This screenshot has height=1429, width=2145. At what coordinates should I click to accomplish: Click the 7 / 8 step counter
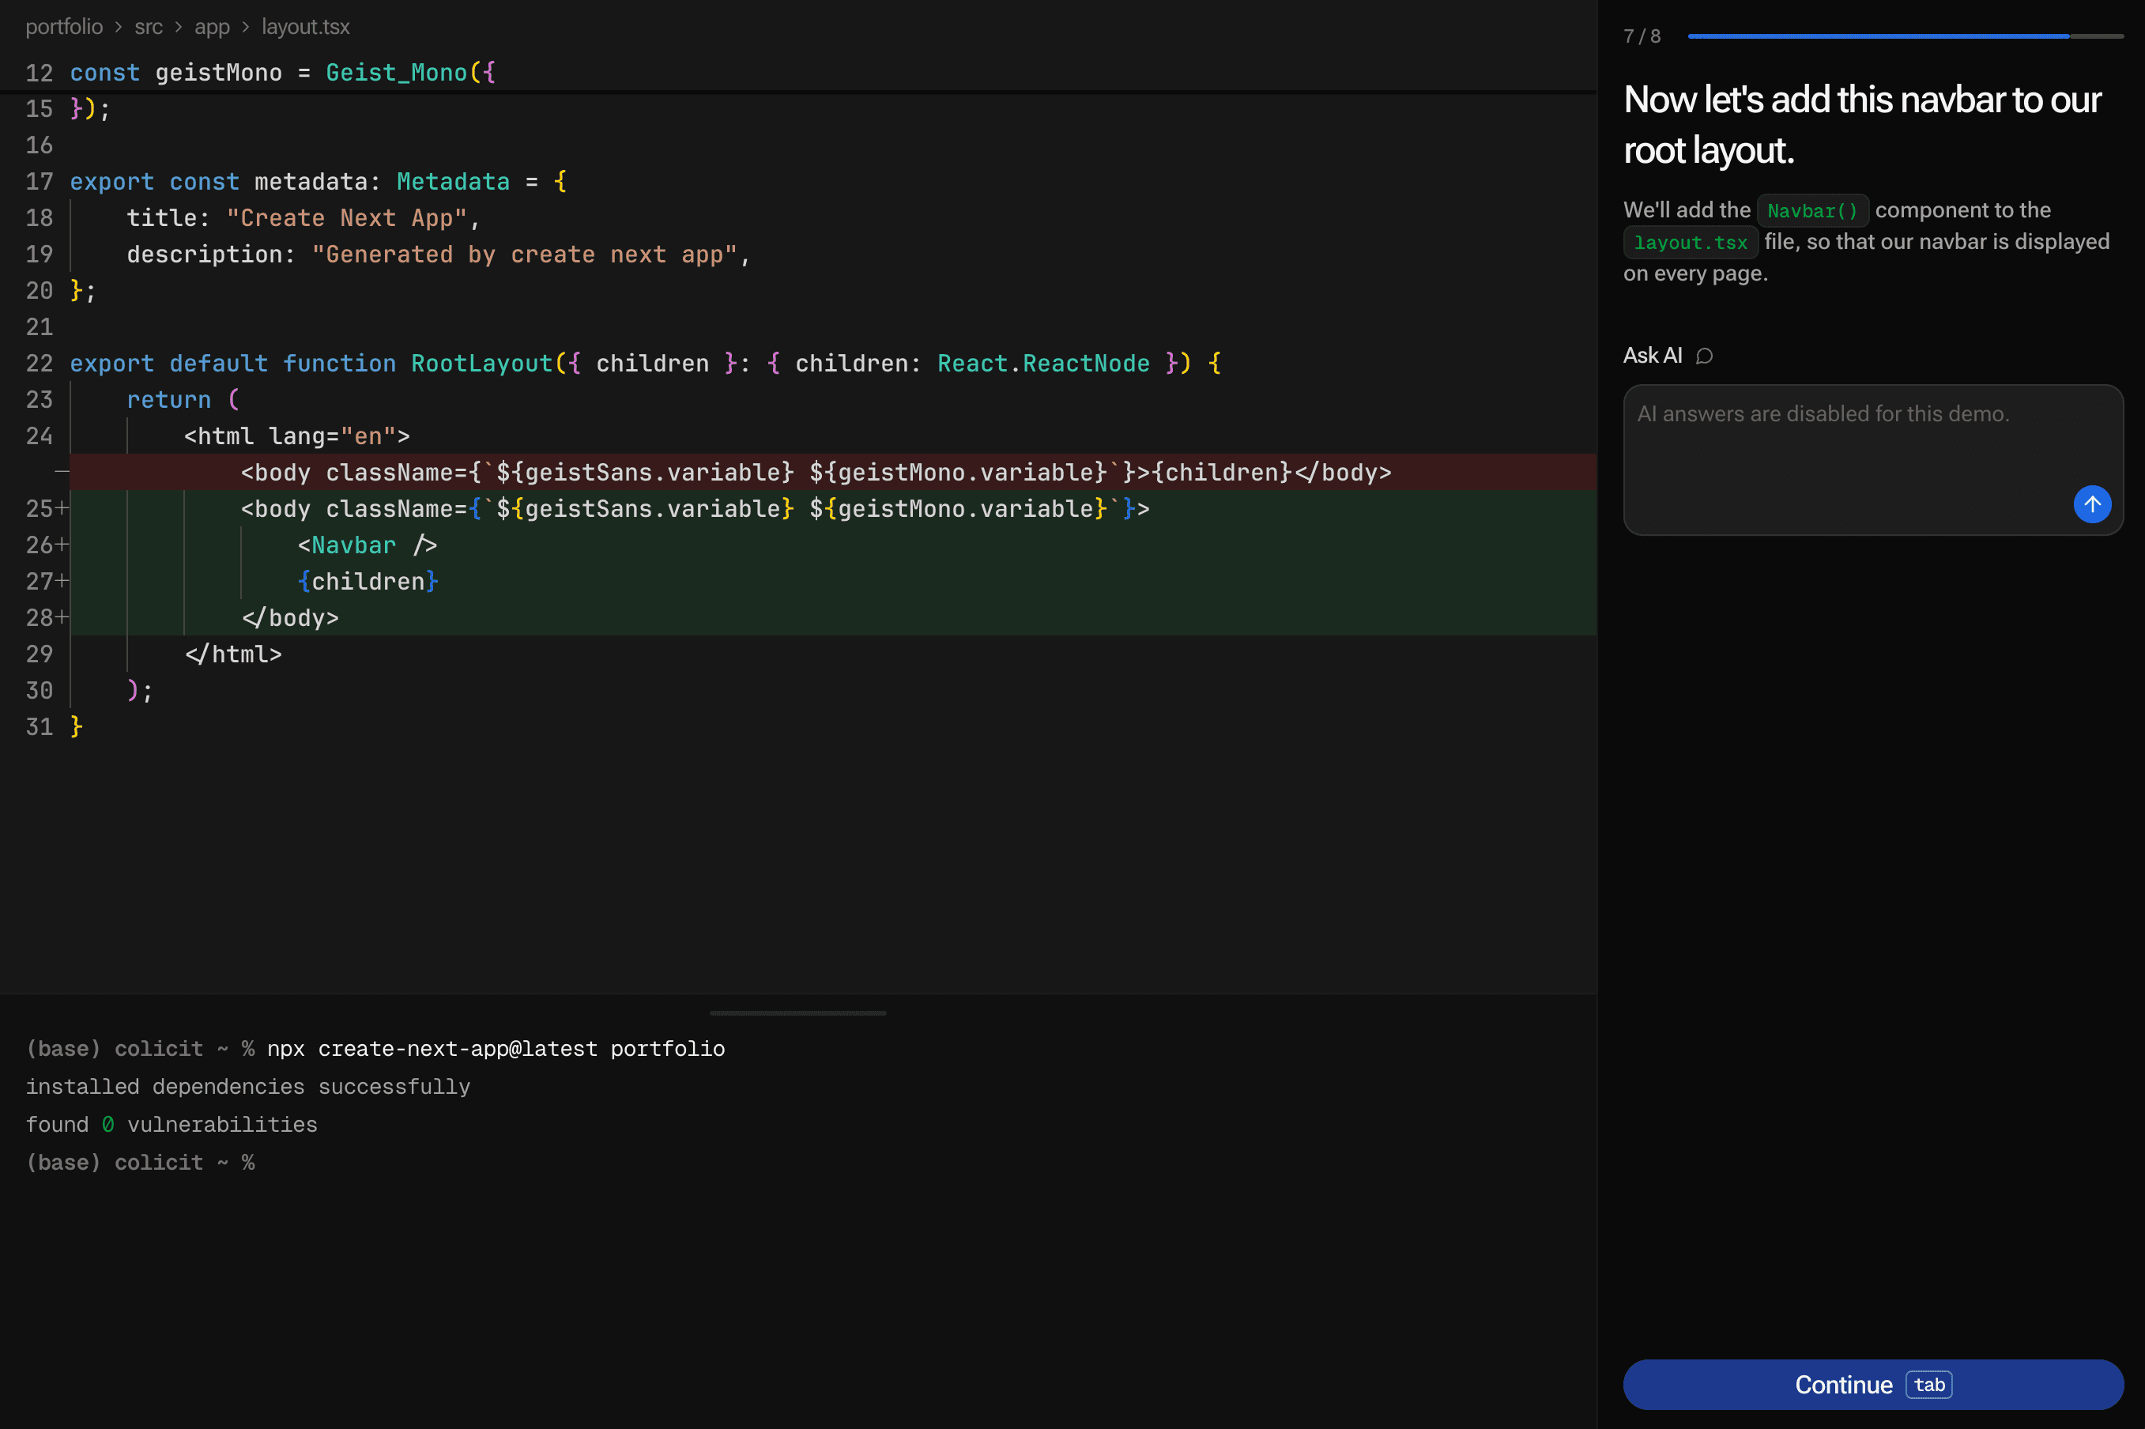[x=1641, y=36]
